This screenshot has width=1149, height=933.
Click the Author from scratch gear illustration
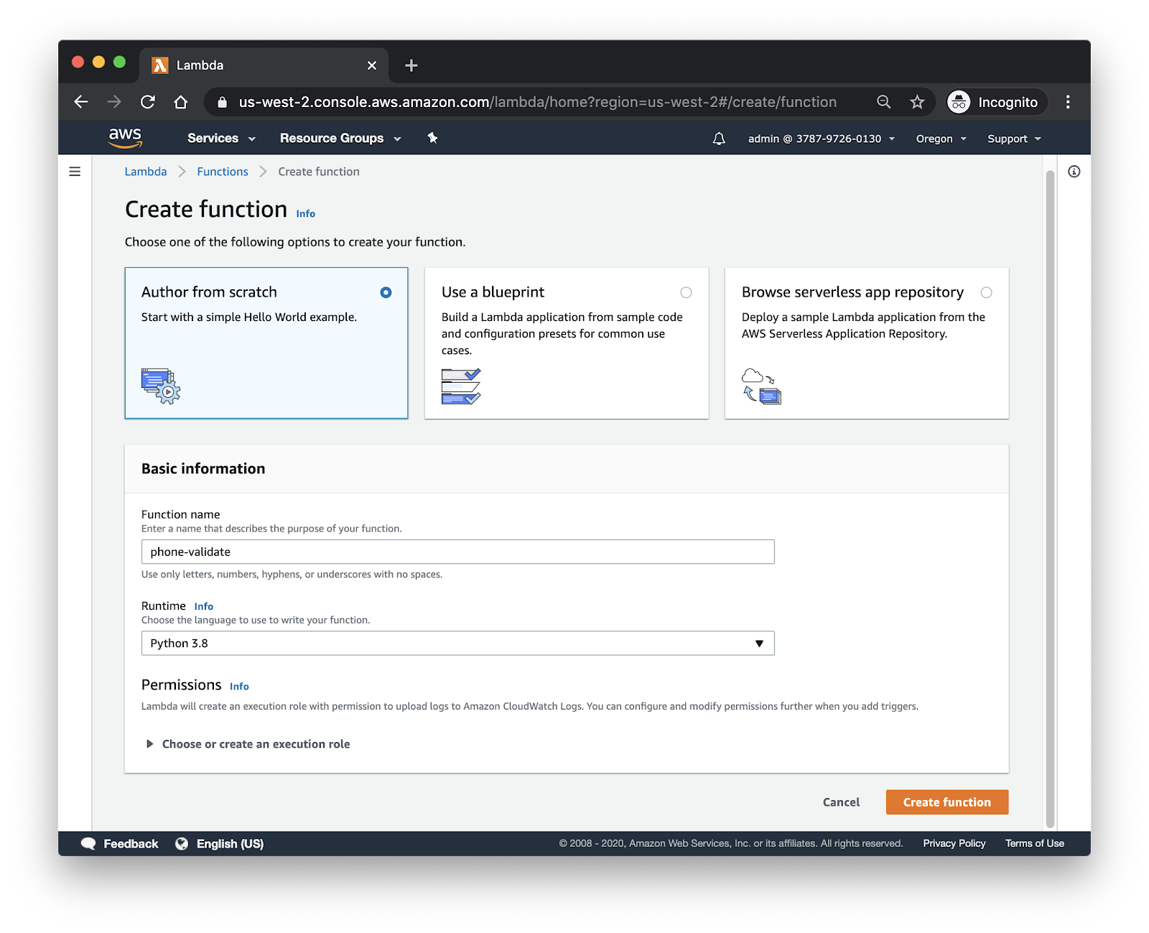point(161,386)
